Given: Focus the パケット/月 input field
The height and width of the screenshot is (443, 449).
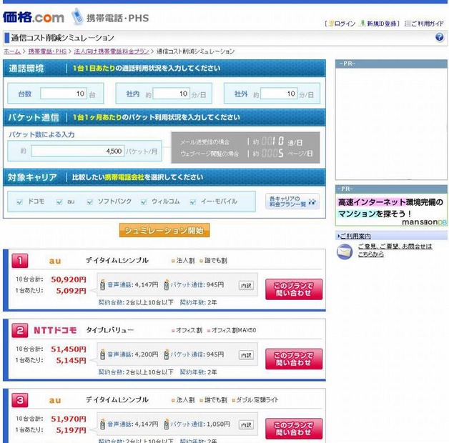Looking at the screenshot, I should [x=78, y=151].
